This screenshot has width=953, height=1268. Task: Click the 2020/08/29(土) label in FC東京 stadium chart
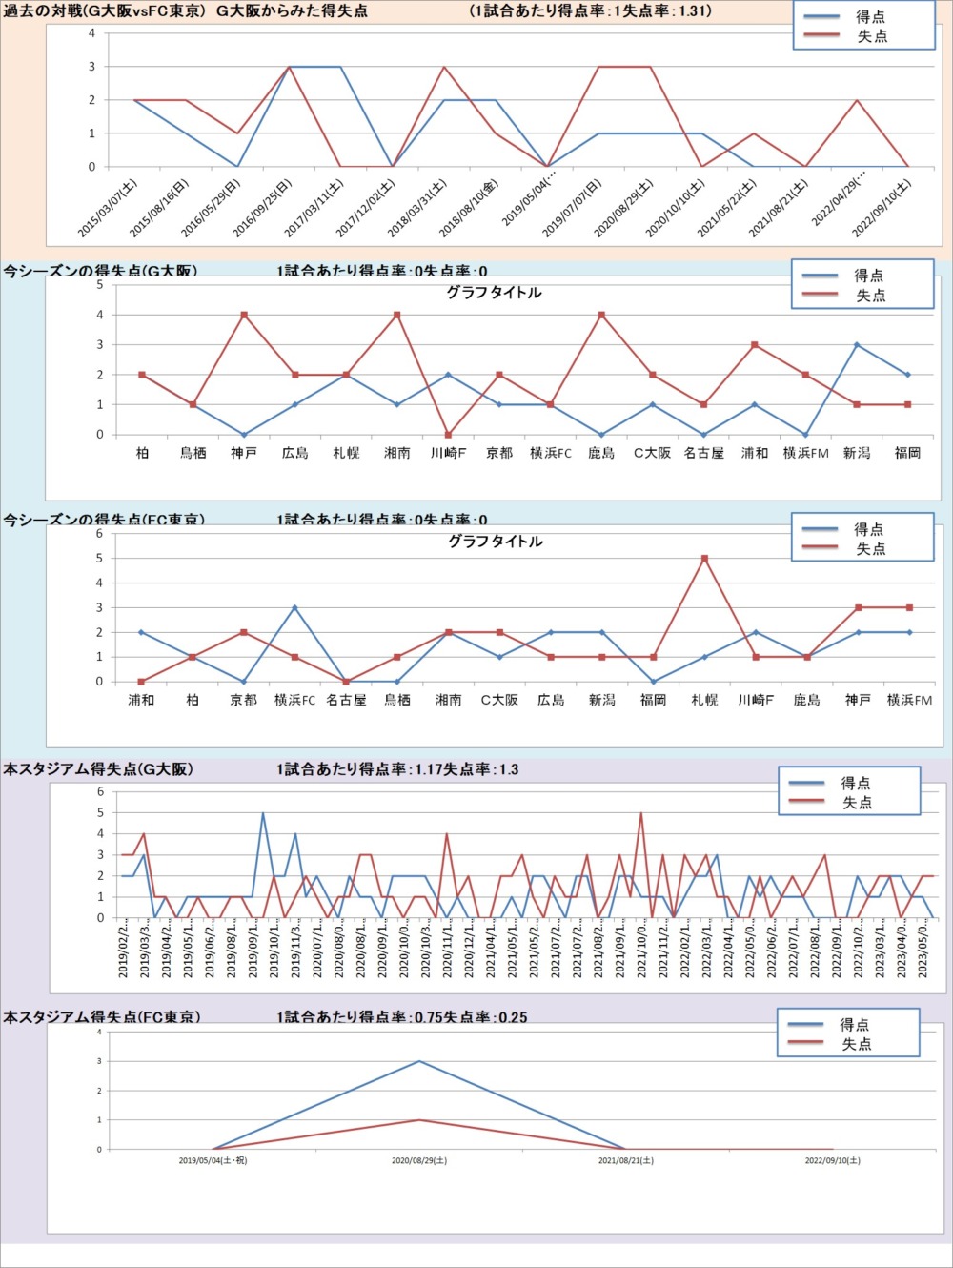(419, 1160)
